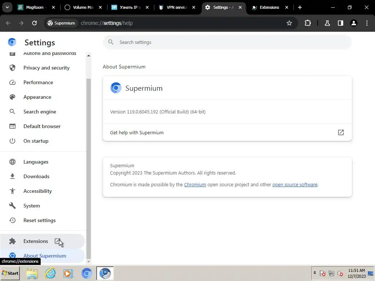This screenshot has height=281, width=375.
Task: Select About Supermium in sidebar
Action: pos(42,256)
